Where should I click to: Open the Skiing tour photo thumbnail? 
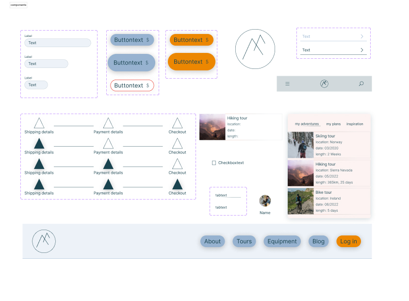click(x=301, y=145)
